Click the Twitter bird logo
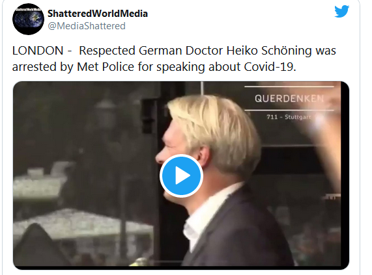The image size is (372, 275). pyautogui.click(x=341, y=11)
